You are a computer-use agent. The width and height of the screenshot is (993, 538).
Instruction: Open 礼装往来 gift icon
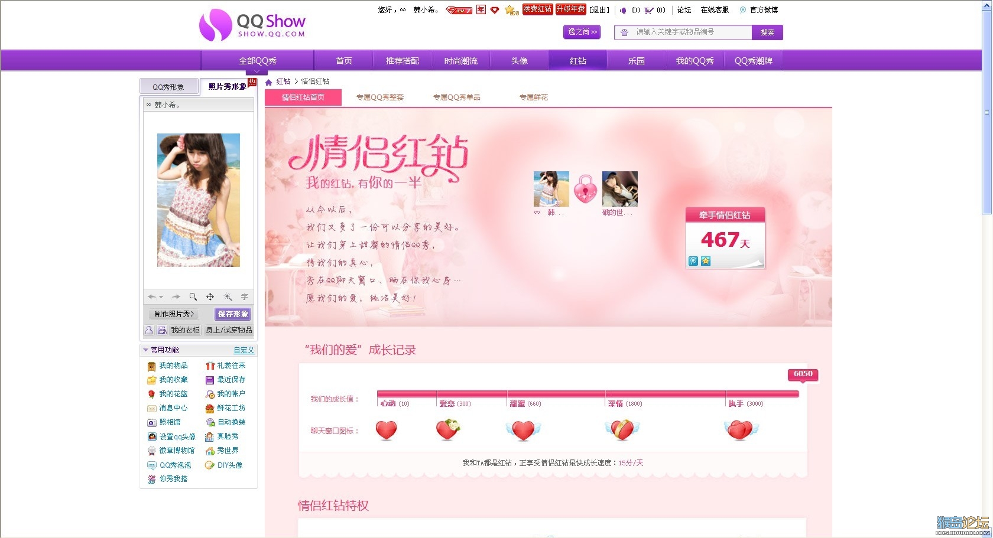click(x=210, y=366)
